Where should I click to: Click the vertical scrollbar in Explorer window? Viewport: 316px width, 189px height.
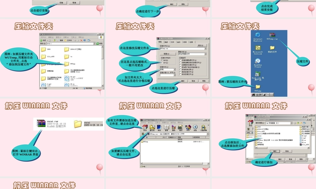pos(102,66)
